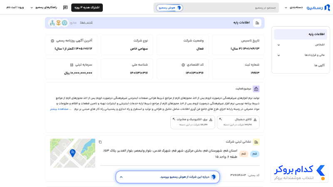Select اطلاعات پایه in the sidebar

[301, 34]
